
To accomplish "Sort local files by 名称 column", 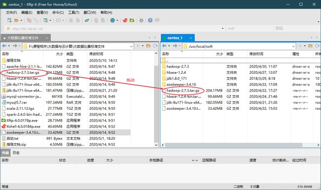I will pyautogui.click(x=22, y=54).
